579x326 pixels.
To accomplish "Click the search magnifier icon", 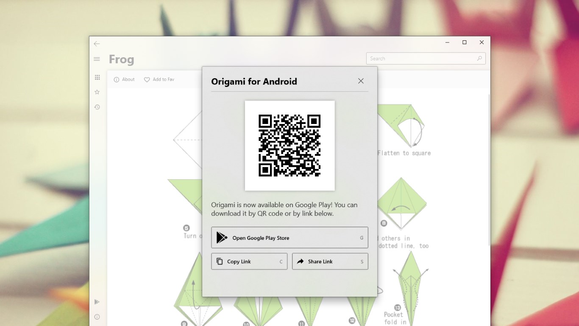I will 479,59.
